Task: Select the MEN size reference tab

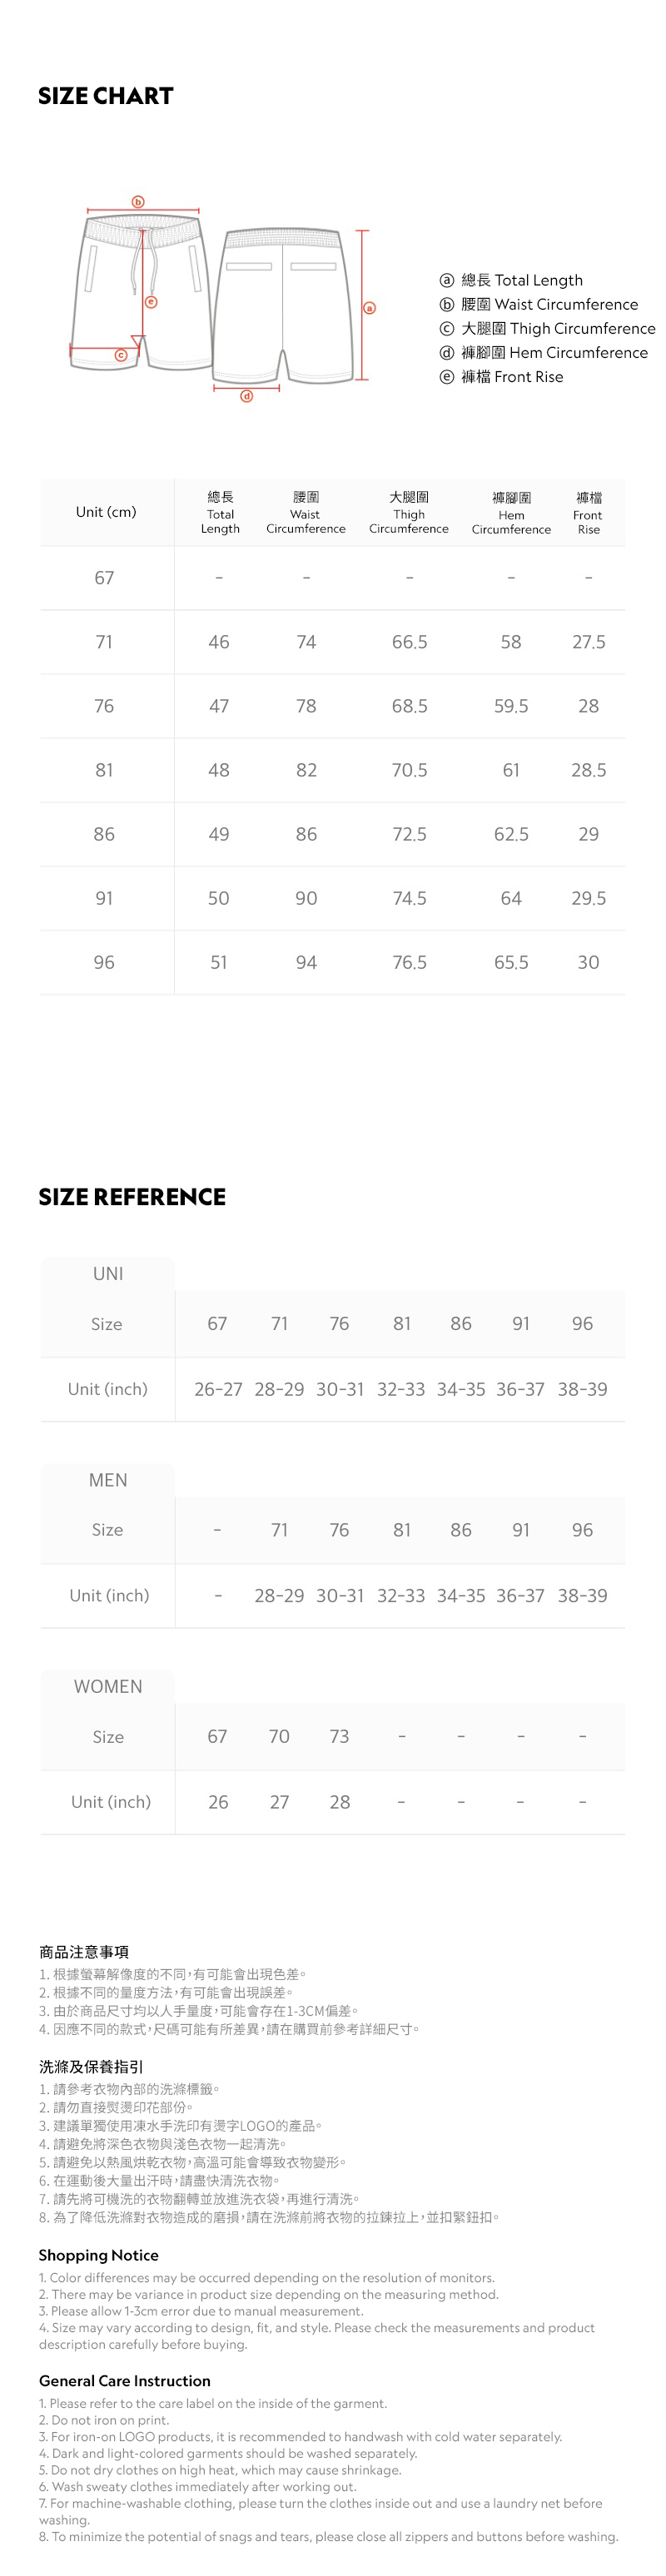Action: [x=108, y=1480]
